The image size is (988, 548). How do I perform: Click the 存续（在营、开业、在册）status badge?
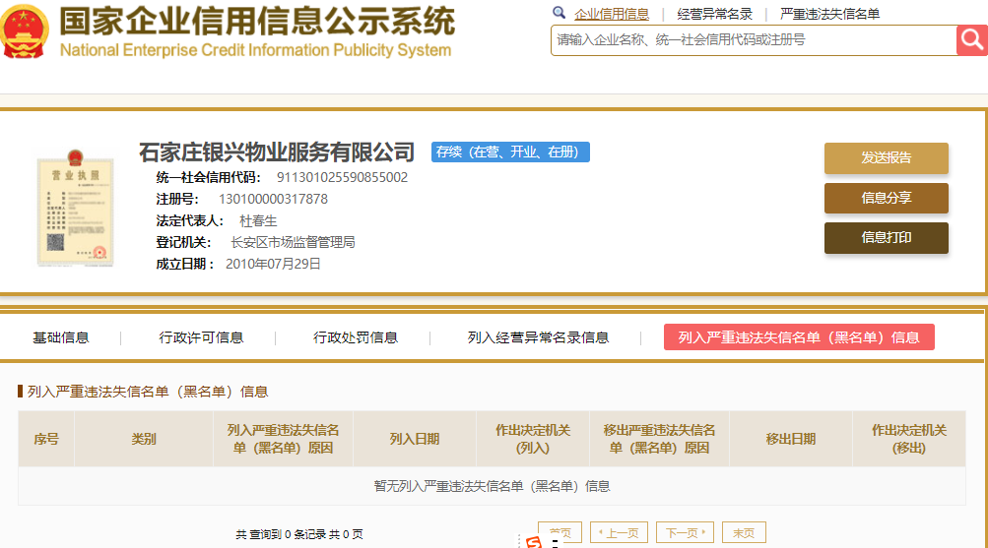[x=510, y=152]
